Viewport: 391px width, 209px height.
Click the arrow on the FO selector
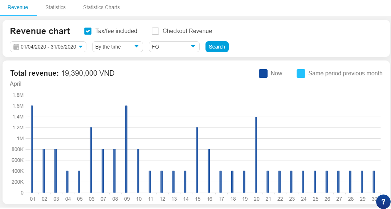(193, 46)
